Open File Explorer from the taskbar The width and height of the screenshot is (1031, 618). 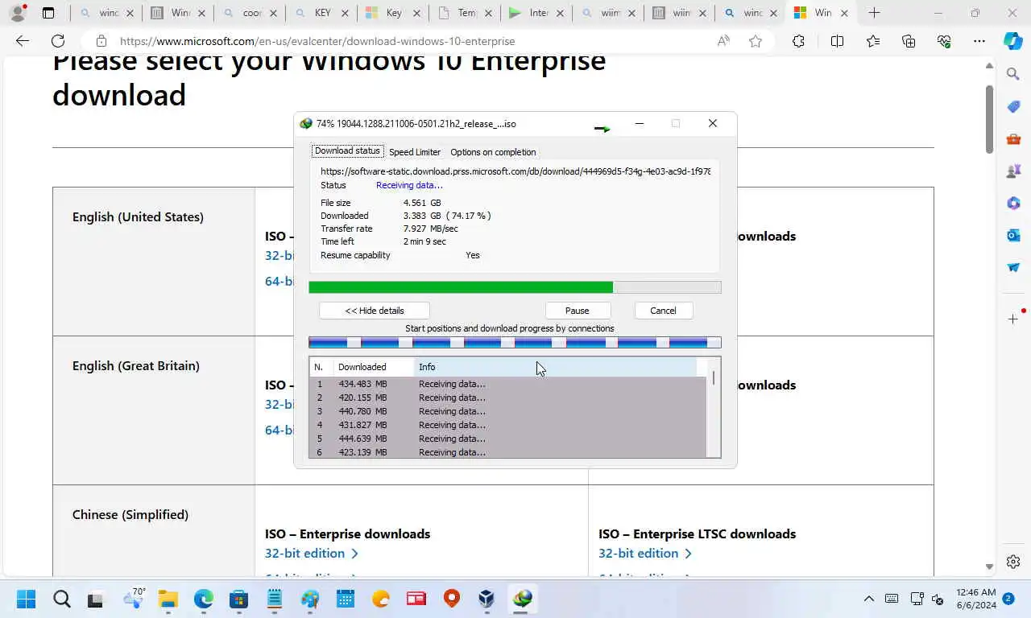click(x=168, y=599)
